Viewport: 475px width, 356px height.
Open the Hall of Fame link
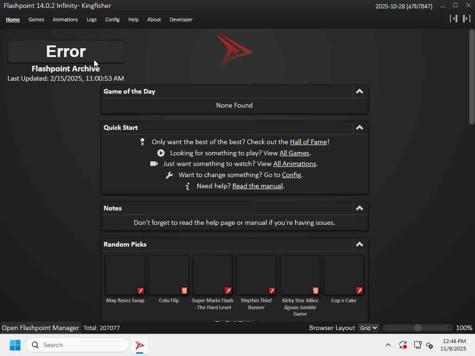[308, 142]
